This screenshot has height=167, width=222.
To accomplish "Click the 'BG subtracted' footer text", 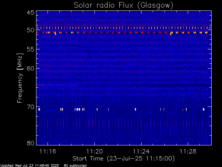I will tap(75, 166).
